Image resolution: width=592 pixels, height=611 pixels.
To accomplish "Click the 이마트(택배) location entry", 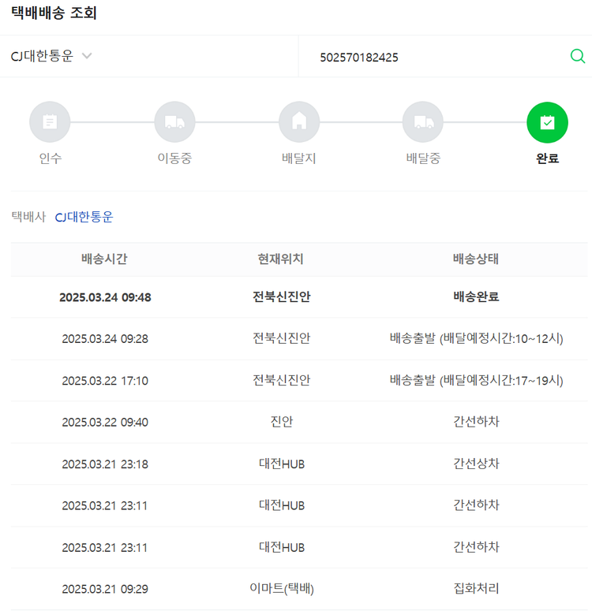I will (281, 588).
